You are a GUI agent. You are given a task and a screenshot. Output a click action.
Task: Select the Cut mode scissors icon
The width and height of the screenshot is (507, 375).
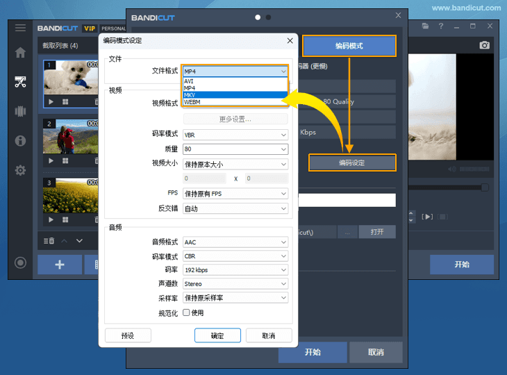(20, 82)
